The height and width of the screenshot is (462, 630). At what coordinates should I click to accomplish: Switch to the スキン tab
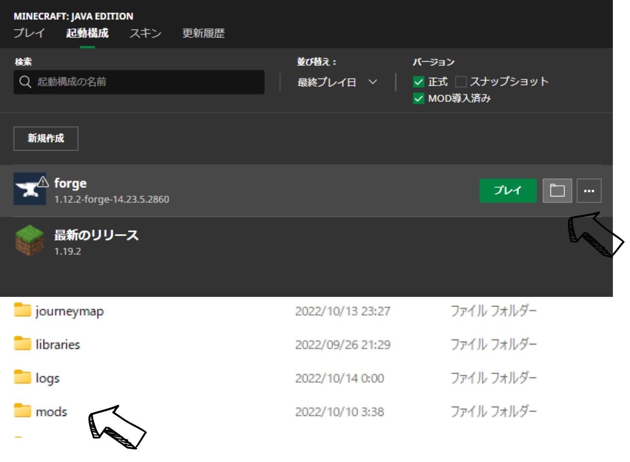145,33
